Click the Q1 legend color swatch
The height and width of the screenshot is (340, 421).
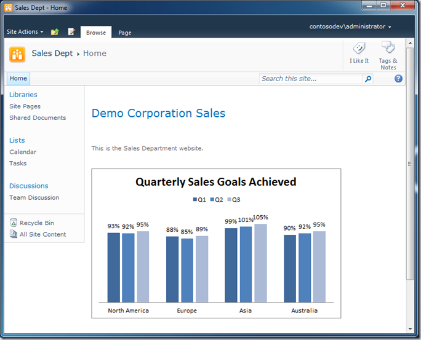tap(195, 199)
